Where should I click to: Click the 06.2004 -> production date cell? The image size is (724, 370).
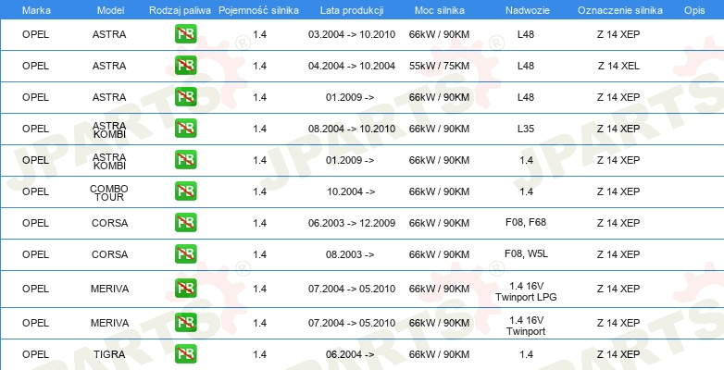(350, 354)
